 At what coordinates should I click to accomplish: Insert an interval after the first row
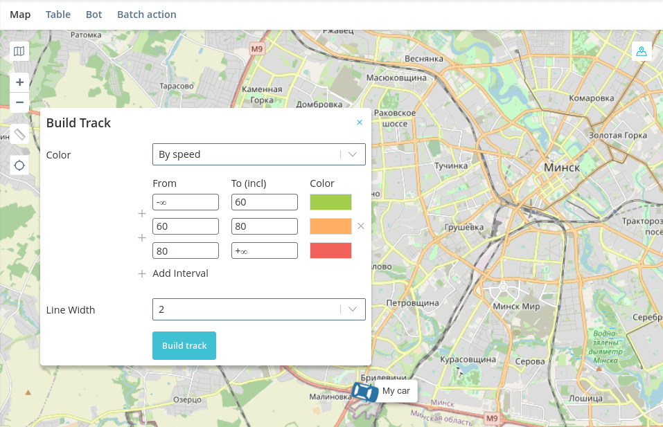[142, 214]
